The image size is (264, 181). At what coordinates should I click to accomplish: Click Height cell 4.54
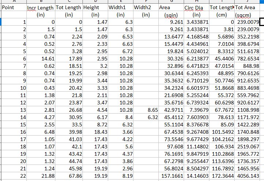(x=95, y=110)
